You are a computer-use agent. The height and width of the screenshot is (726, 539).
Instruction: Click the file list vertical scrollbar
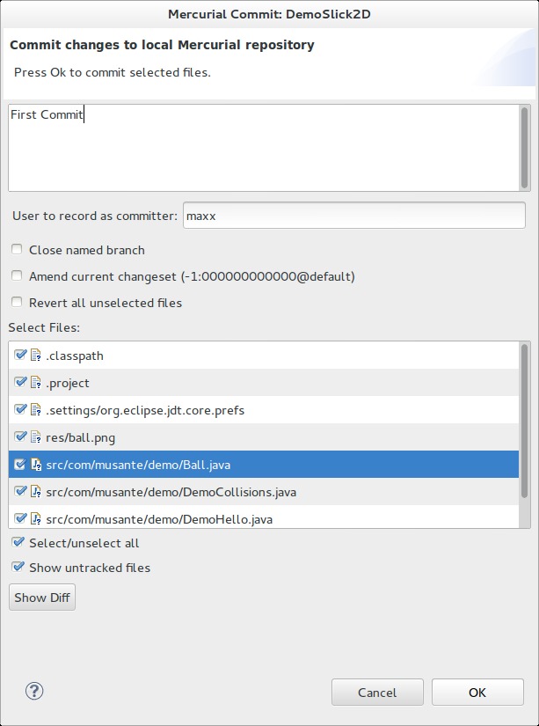point(525,421)
